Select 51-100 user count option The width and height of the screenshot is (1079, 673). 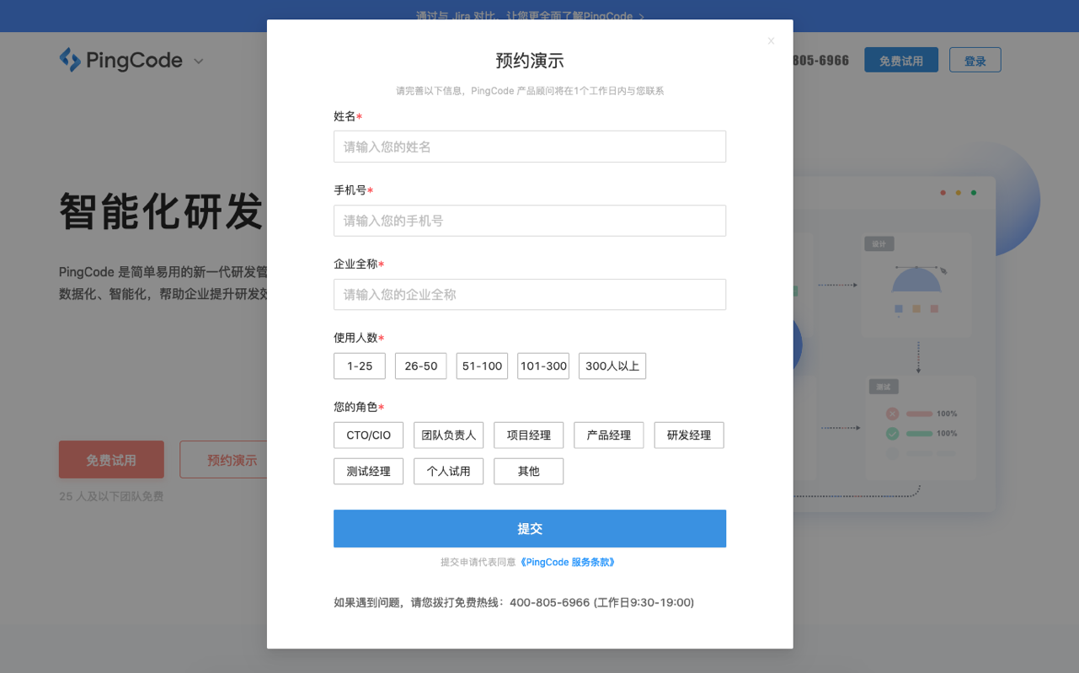point(482,366)
